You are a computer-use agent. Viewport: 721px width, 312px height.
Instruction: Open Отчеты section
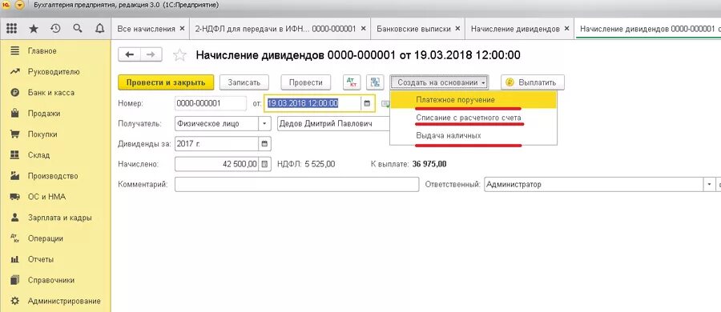coord(41,259)
